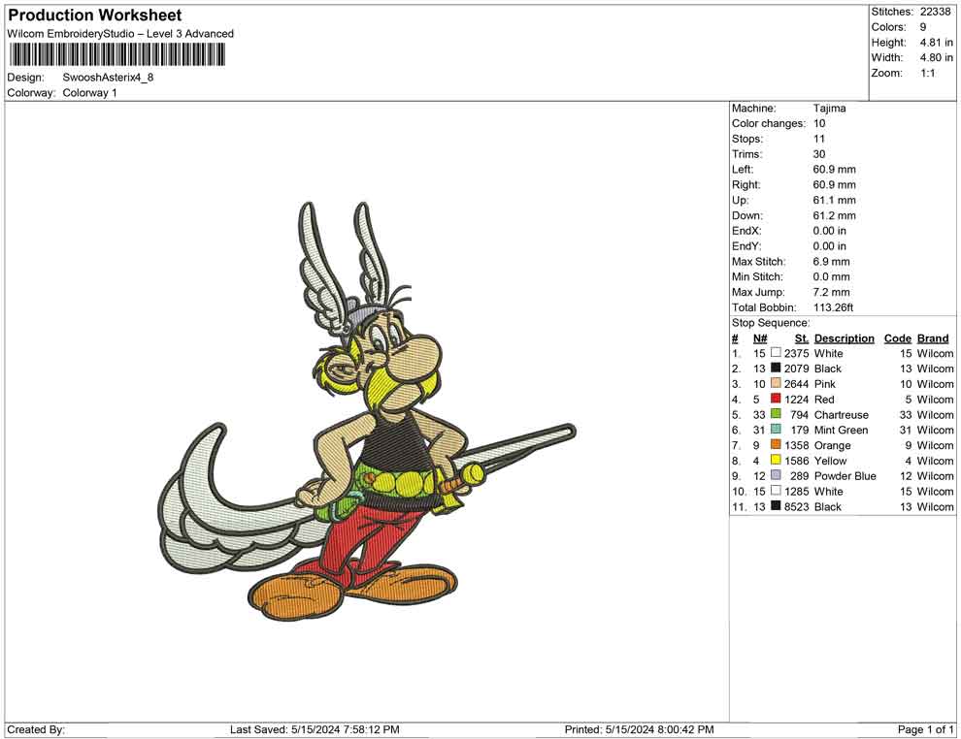Click the barcode under the worksheet title
The width and height of the screenshot is (961, 739).
(x=116, y=55)
